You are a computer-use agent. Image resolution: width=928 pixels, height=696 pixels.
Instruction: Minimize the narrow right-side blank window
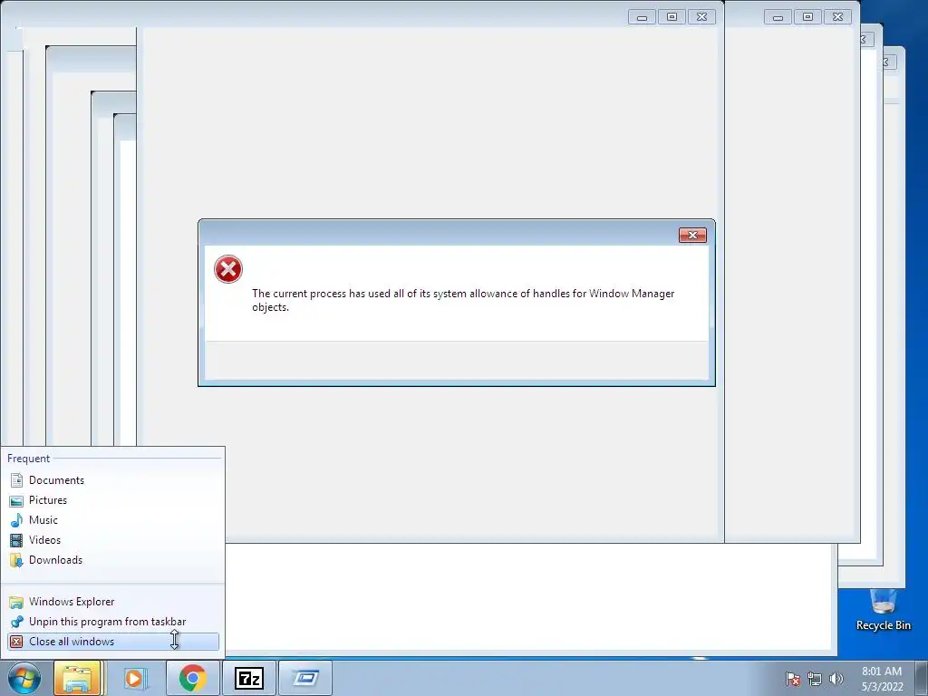click(778, 17)
